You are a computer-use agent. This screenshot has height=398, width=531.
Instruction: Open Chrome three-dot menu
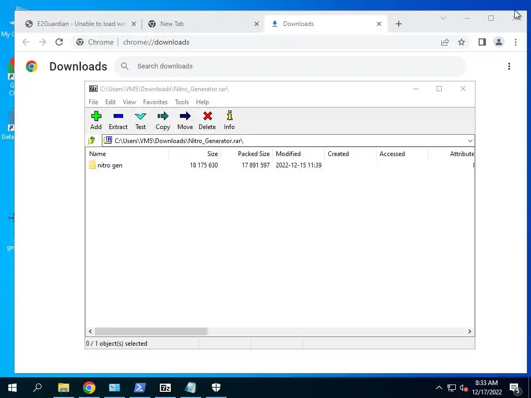click(x=515, y=42)
